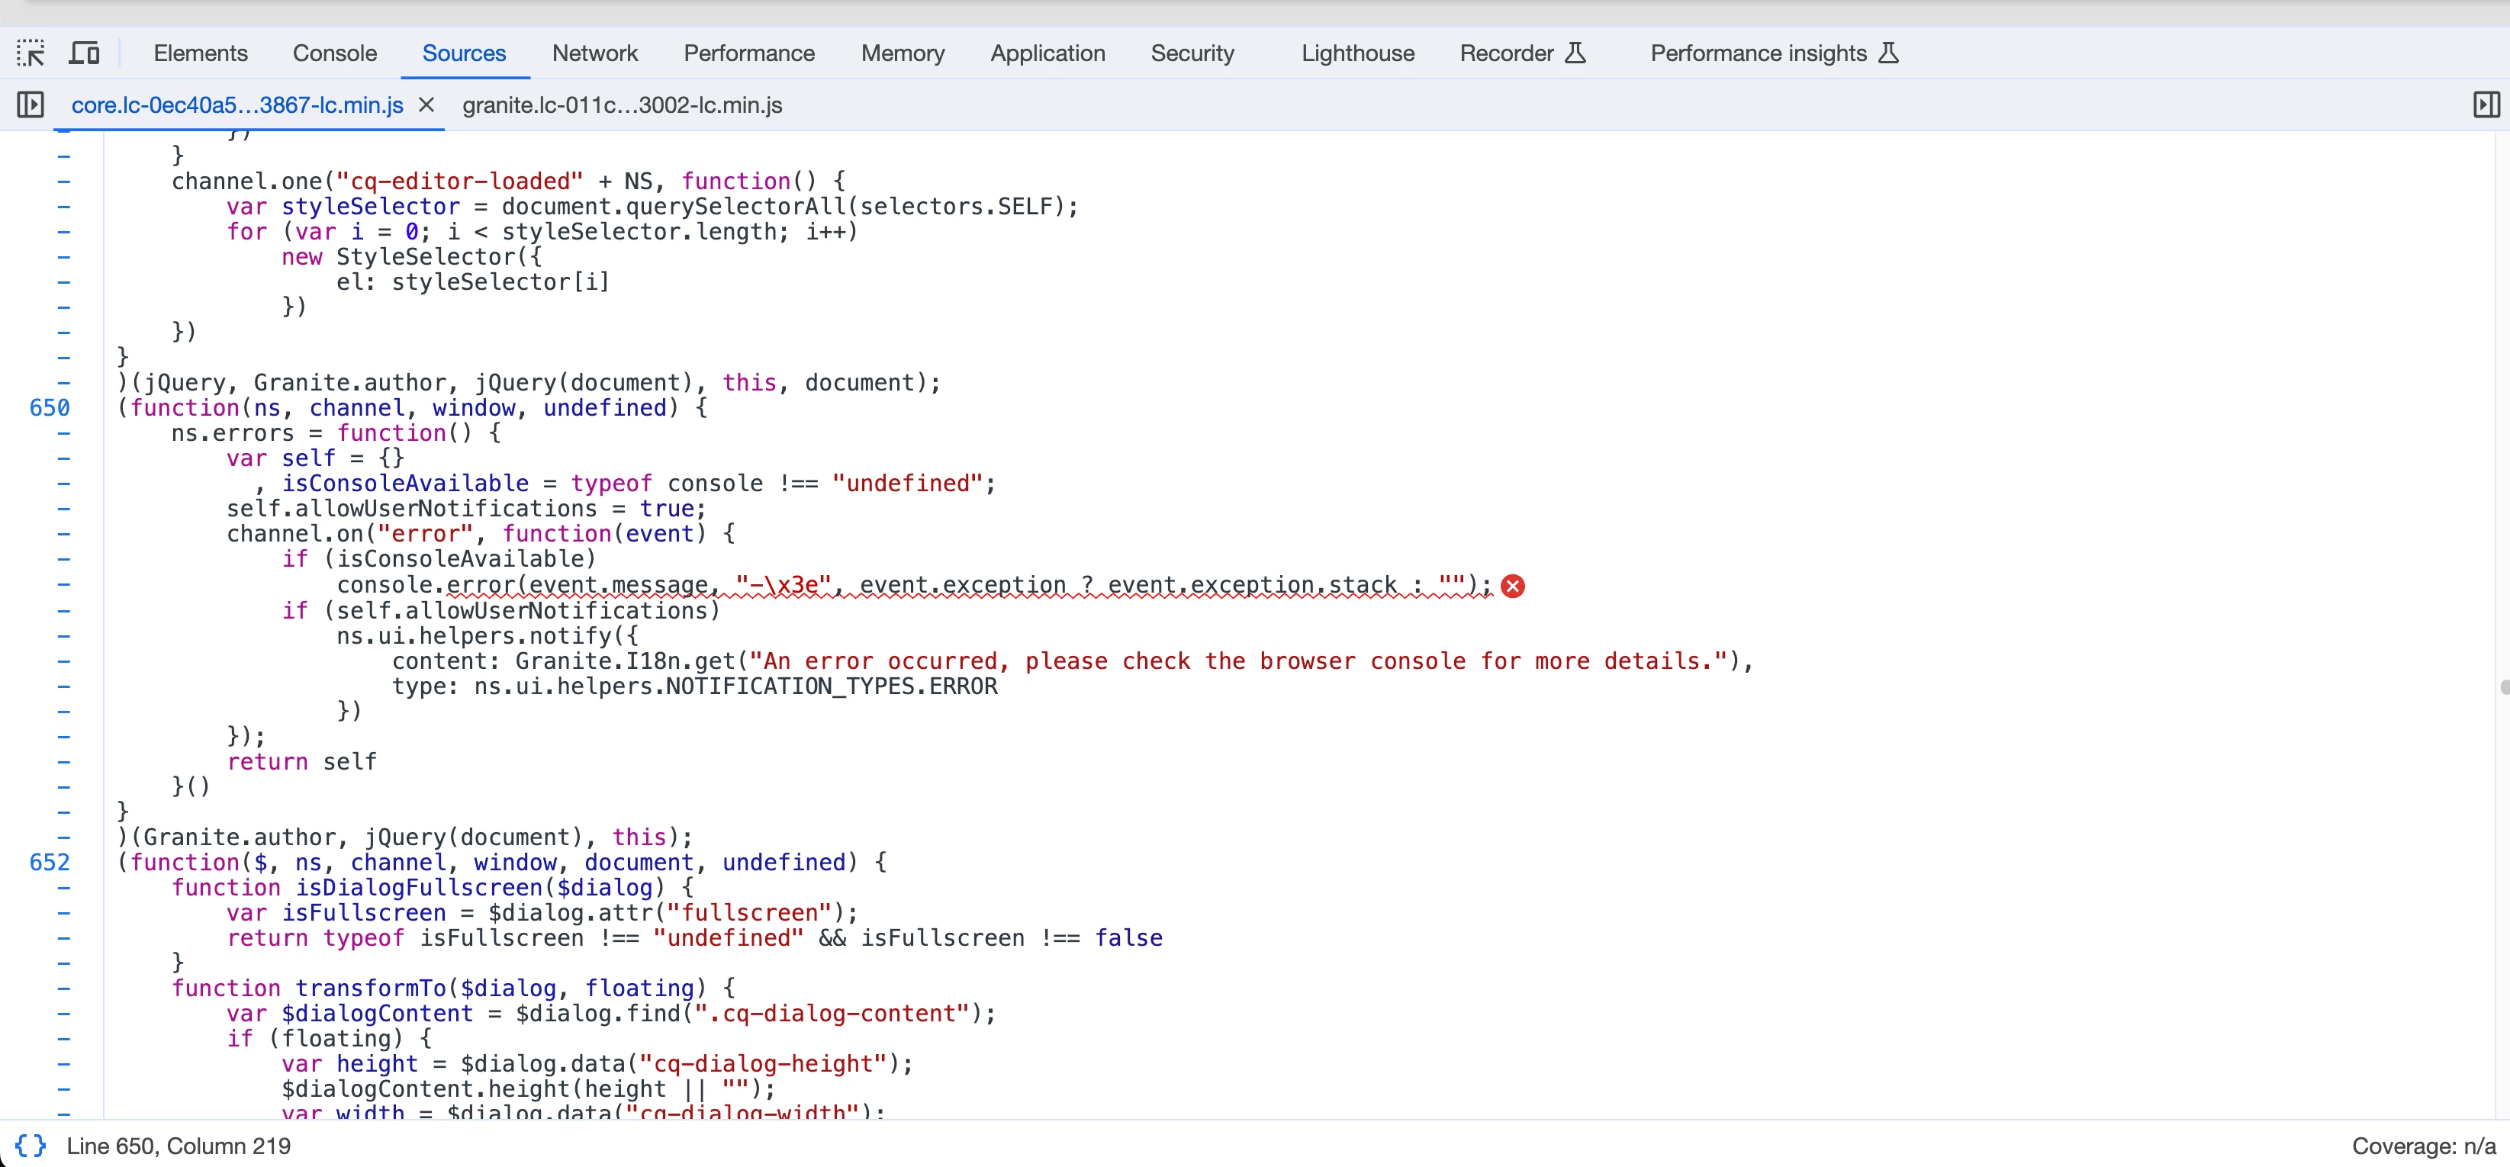The height and width of the screenshot is (1167, 2510).
Task: Set breakpoint at line number 652
Action: click(x=49, y=862)
